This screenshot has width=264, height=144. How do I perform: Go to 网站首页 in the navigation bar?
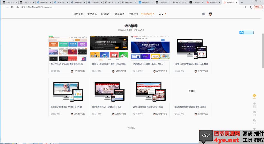(78, 14)
